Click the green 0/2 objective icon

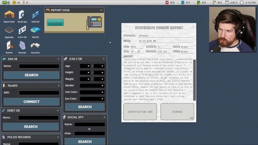click(x=199, y=2)
